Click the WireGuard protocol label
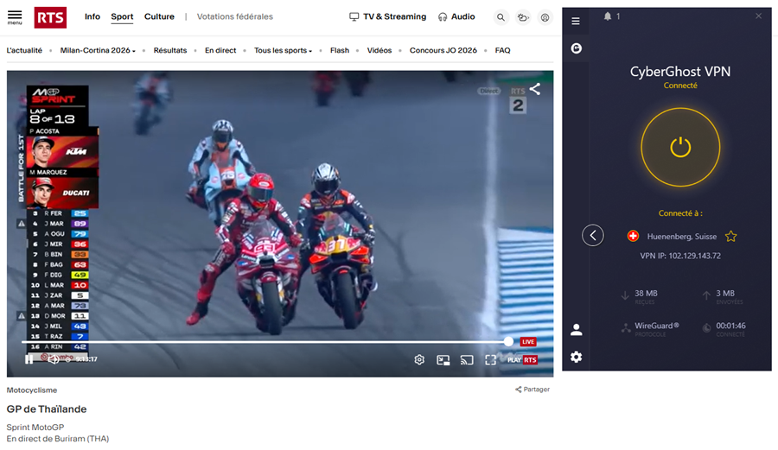 pyautogui.click(x=657, y=326)
